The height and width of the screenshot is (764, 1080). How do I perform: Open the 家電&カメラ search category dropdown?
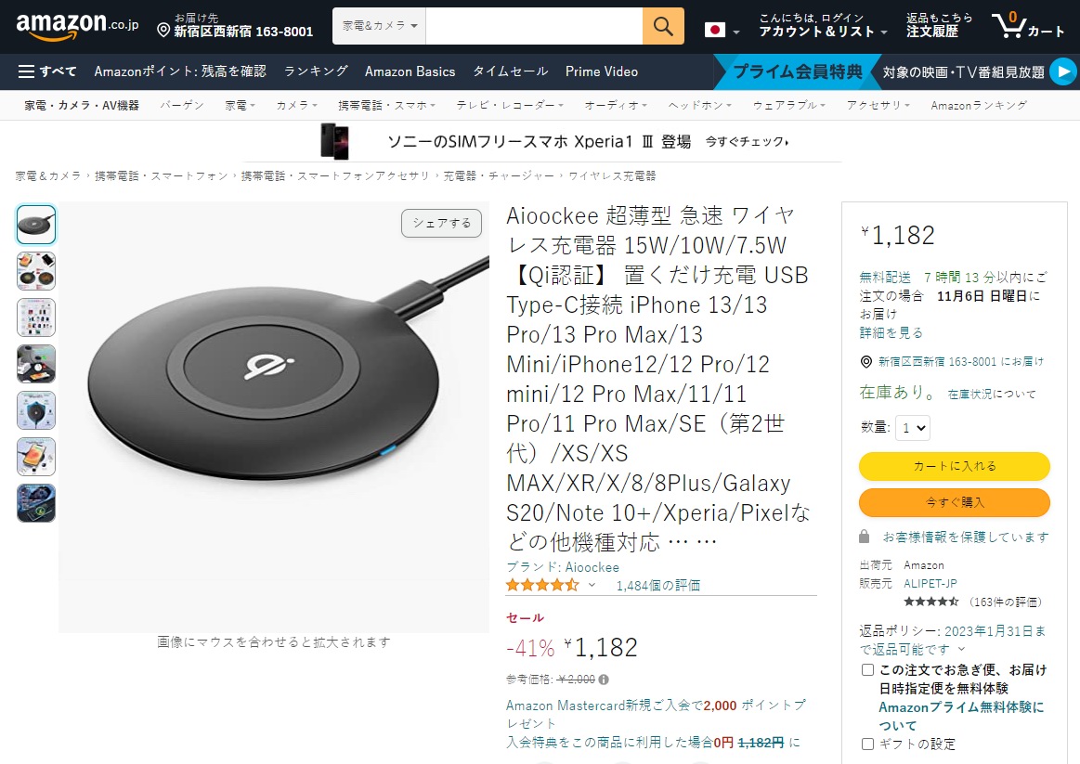(x=378, y=27)
